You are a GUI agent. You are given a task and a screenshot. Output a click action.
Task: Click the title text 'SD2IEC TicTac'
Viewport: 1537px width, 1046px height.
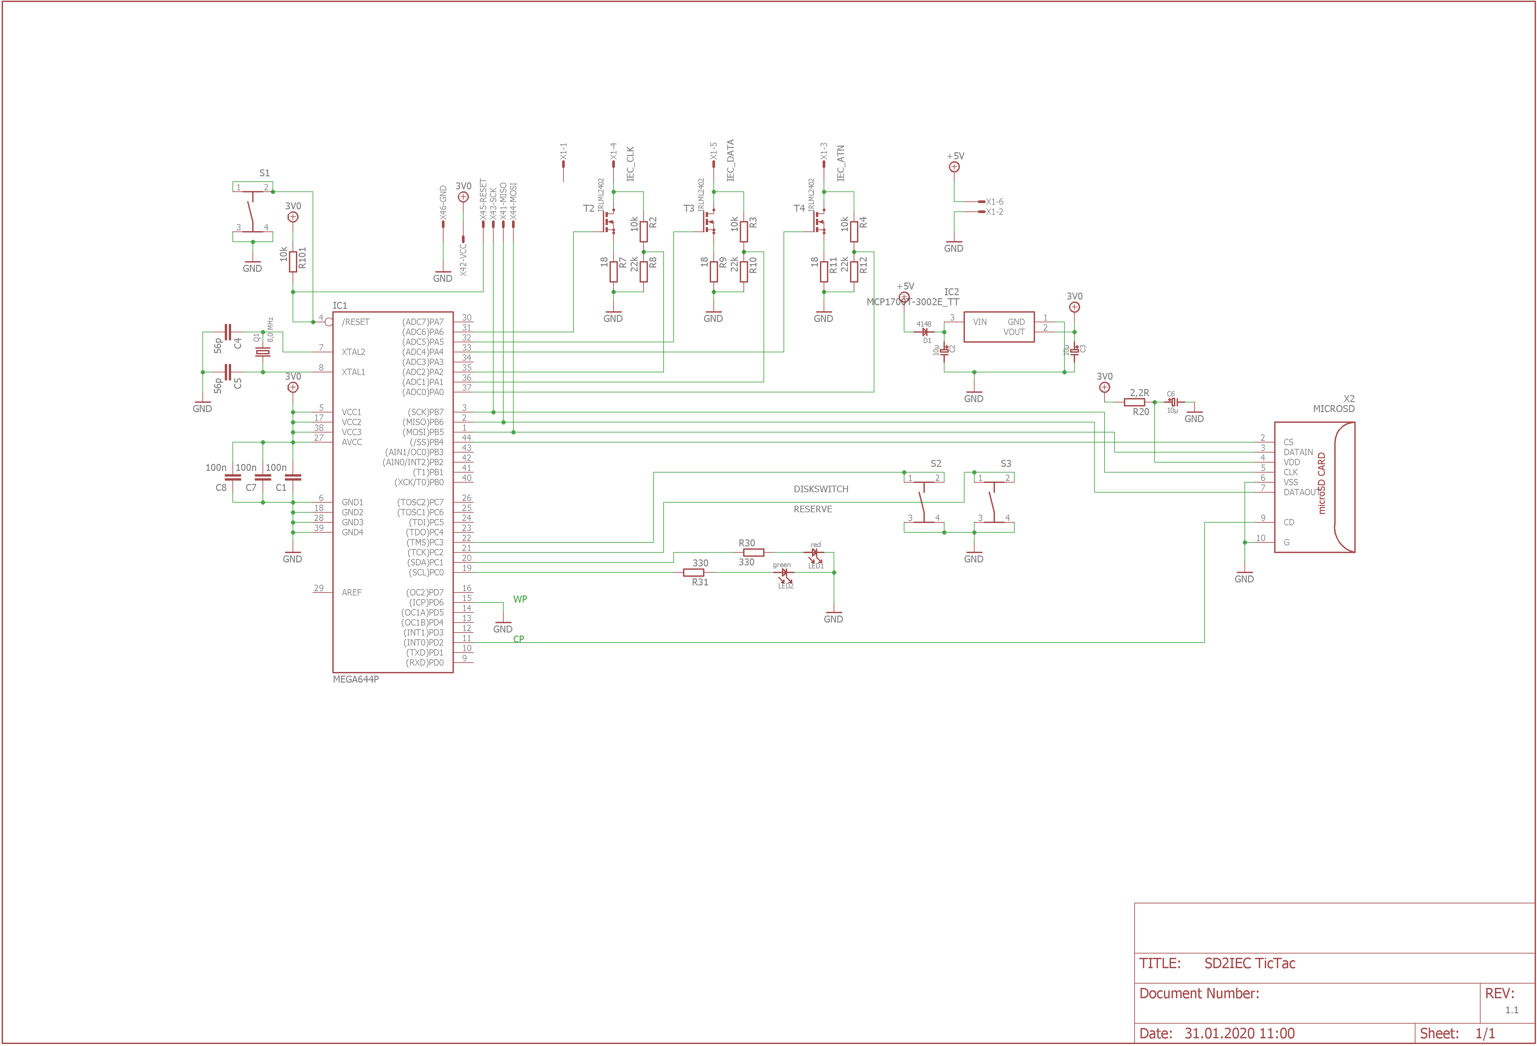[x=1249, y=964]
